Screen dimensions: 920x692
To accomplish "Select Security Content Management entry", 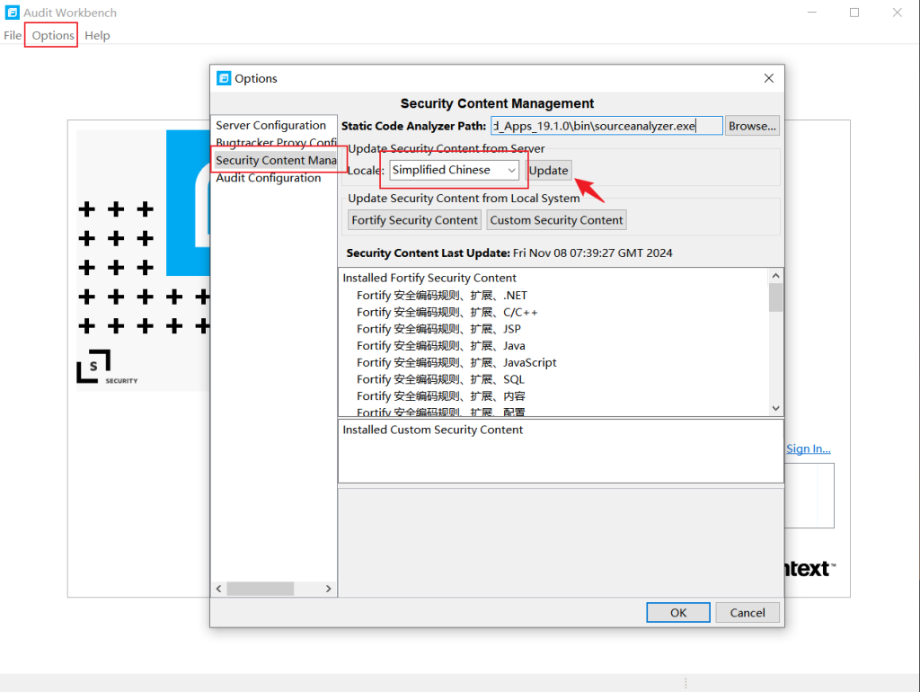I will (x=276, y=160).
